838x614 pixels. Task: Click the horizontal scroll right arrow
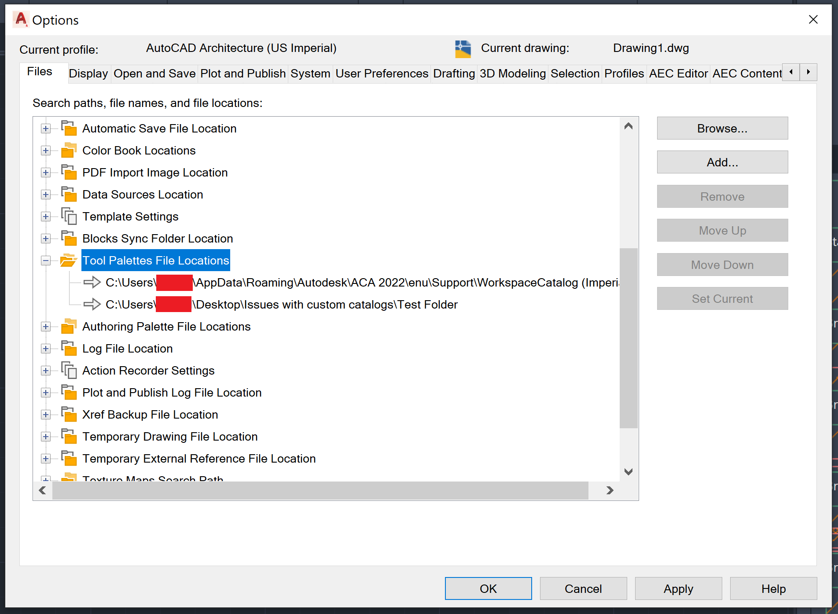tap(610, 490)
